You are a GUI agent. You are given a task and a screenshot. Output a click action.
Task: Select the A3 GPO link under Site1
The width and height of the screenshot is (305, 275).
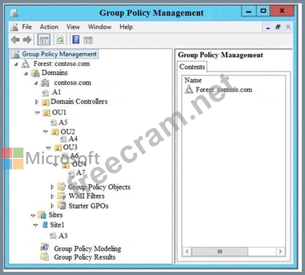tap(63, 236)
